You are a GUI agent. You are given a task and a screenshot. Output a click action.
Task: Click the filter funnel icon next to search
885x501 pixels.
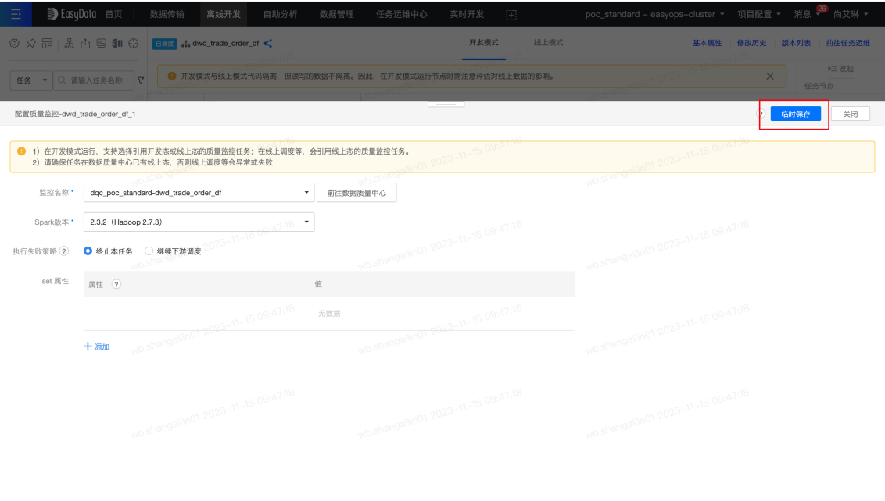coord(141,80)
